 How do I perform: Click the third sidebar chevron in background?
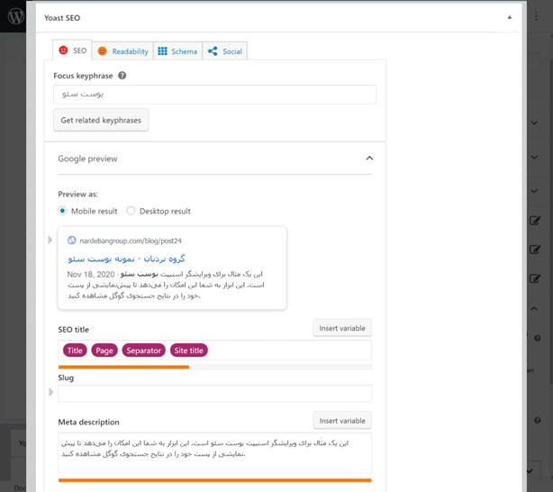pyautogui.click(x=534, y=191)
